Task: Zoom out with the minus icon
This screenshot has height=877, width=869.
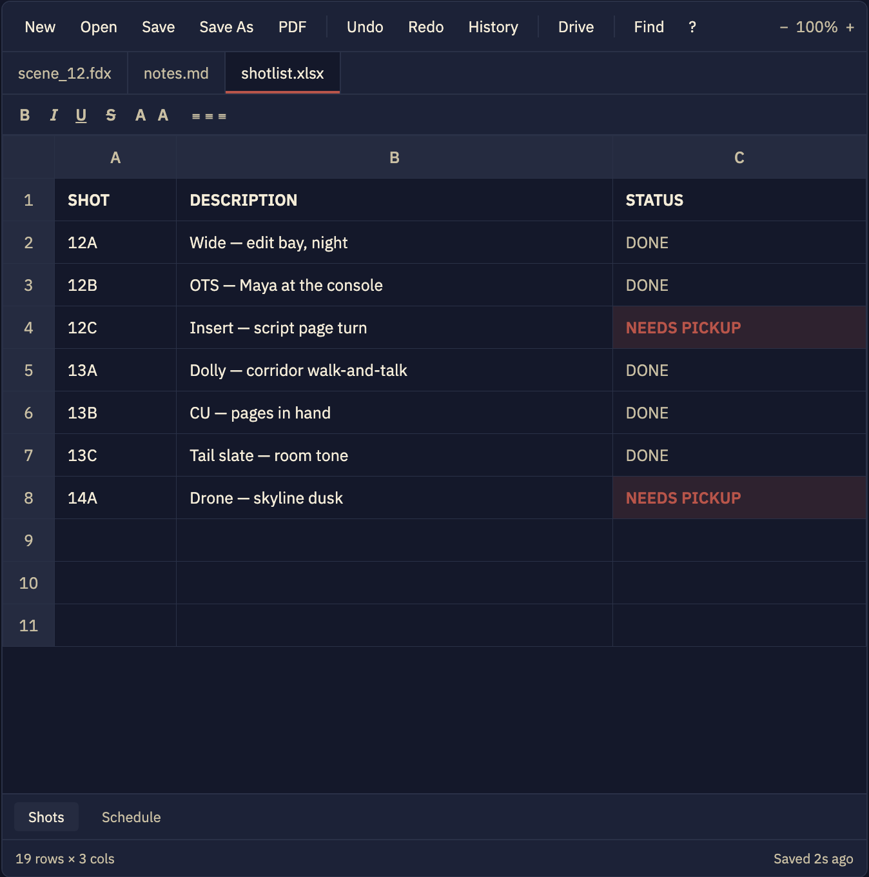Action: tap(784, 27)
